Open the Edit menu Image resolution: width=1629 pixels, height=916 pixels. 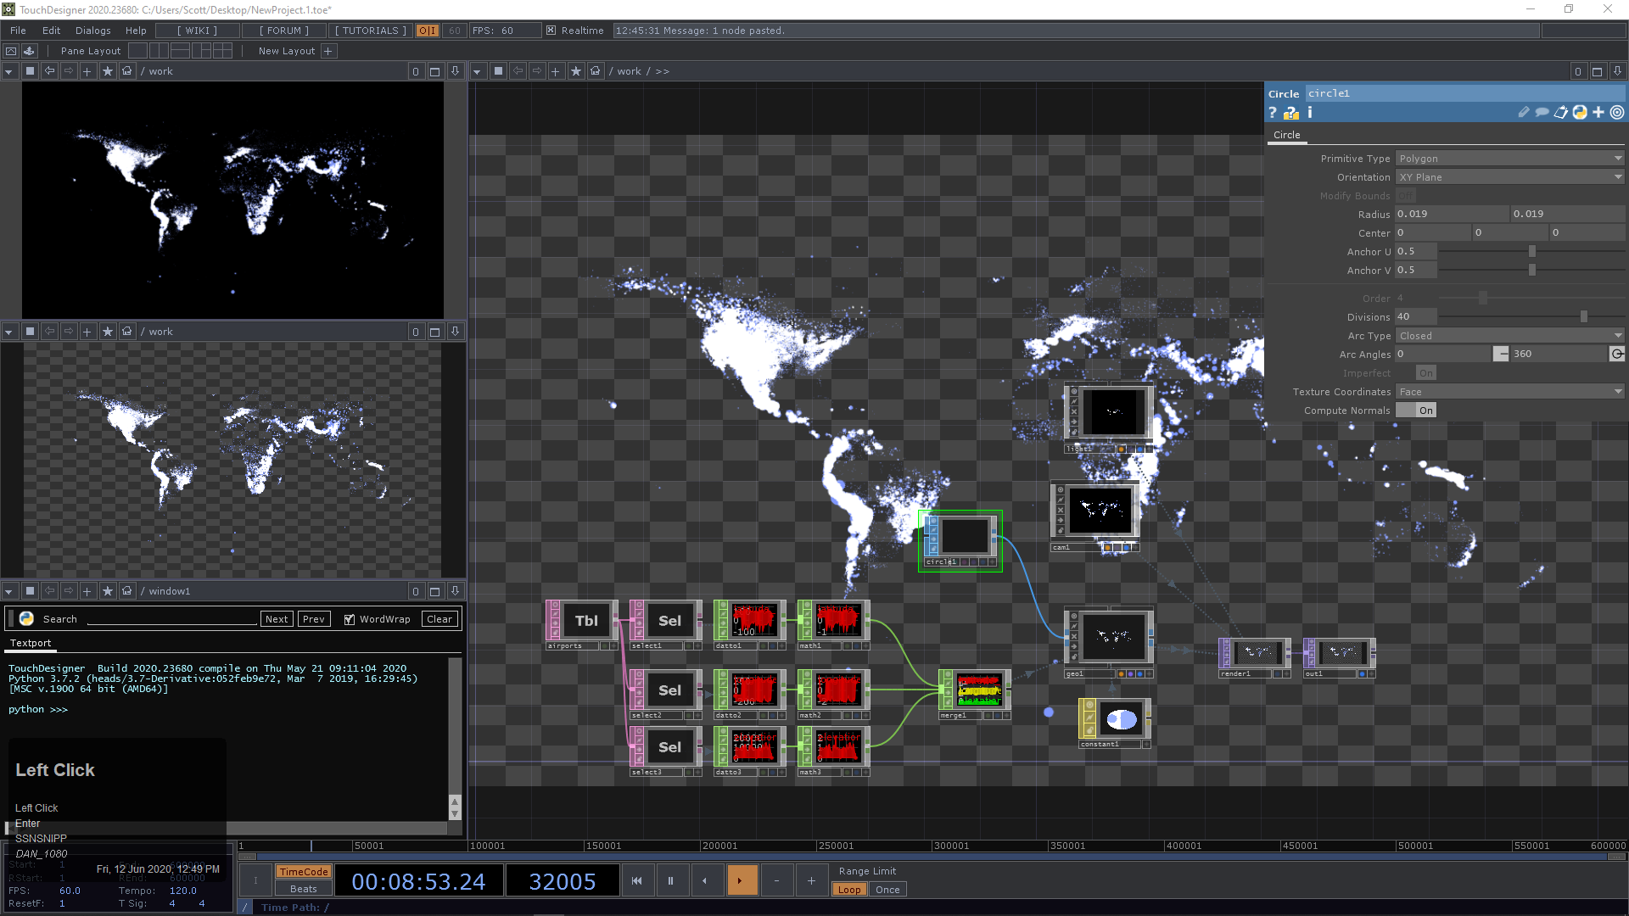[x=51, y=31]
